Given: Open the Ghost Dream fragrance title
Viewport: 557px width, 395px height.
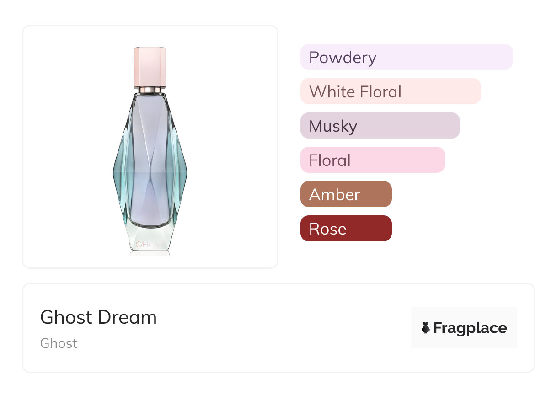Looking at the screenshot, I should coord(98,317).
